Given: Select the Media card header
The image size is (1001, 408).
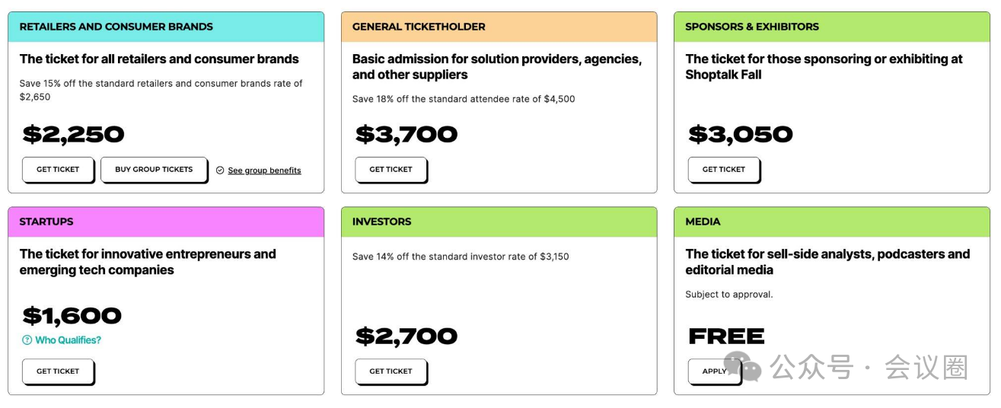Looking at the screenshot, I should 832,222.
